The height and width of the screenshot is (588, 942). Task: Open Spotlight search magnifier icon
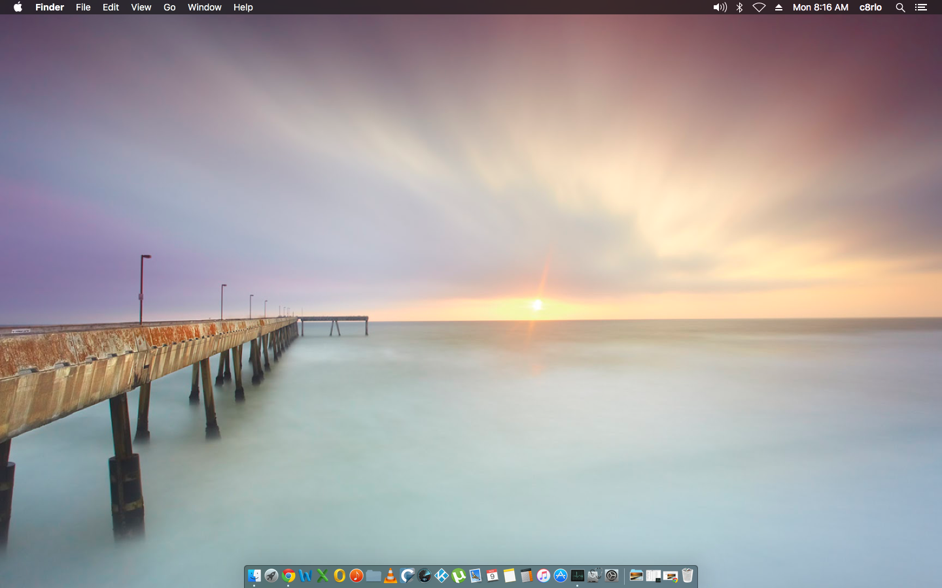[x=900, y=7]
